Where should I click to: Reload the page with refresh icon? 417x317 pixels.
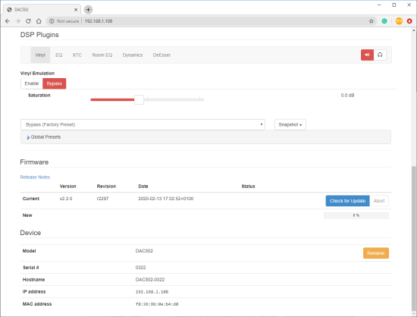click(28, 21)
